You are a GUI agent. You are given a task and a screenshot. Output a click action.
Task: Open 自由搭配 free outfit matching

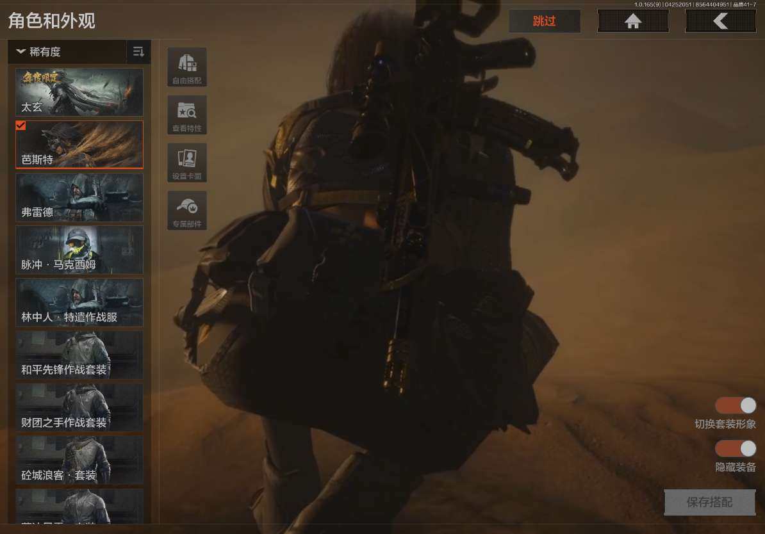pyautogui.click(x=187, y=67)
